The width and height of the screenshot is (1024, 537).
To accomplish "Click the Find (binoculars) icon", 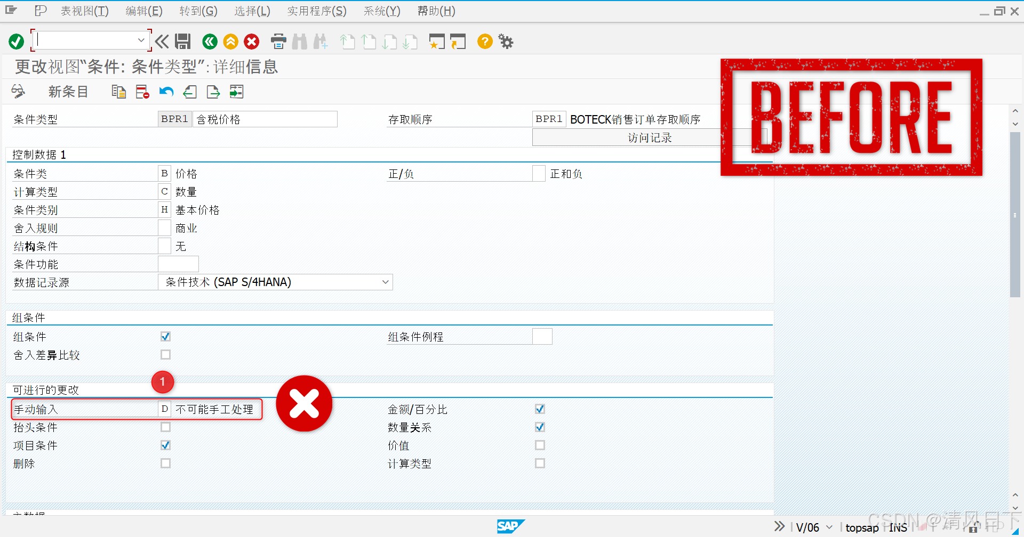I will tap(299, 42).
